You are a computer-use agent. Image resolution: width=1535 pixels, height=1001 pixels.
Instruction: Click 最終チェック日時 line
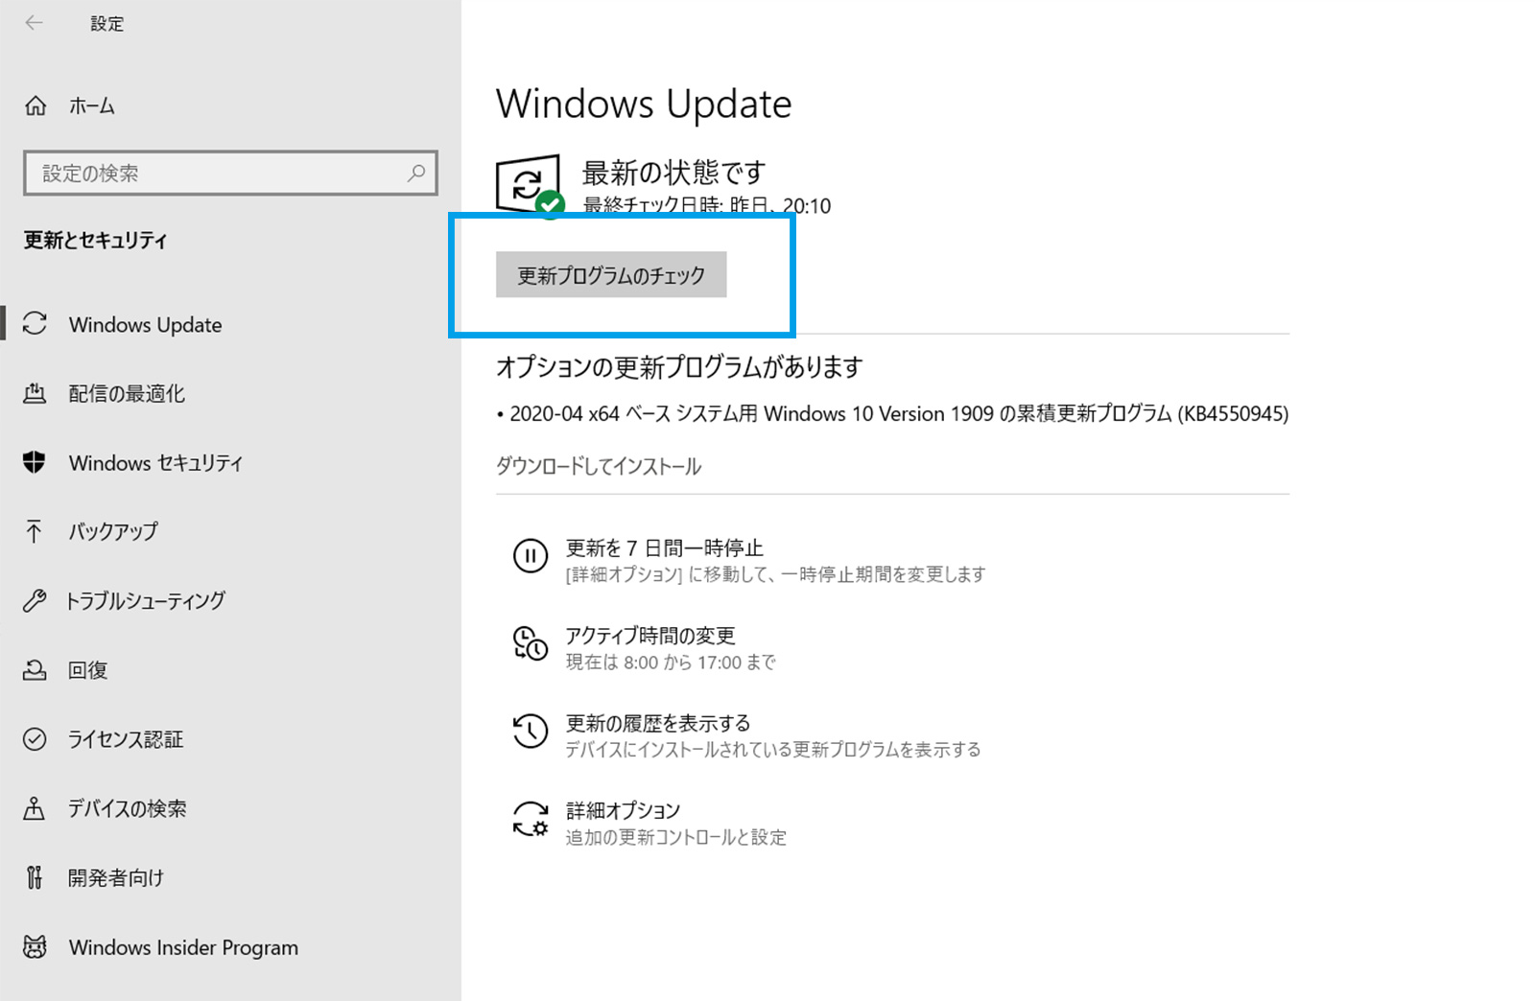[707, 205]
